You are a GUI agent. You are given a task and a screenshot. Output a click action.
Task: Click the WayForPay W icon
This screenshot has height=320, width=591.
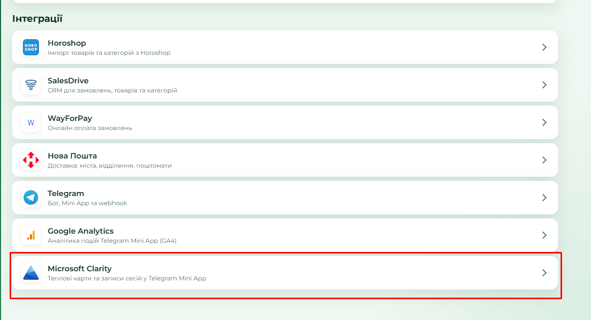click(x=31, y=122)
